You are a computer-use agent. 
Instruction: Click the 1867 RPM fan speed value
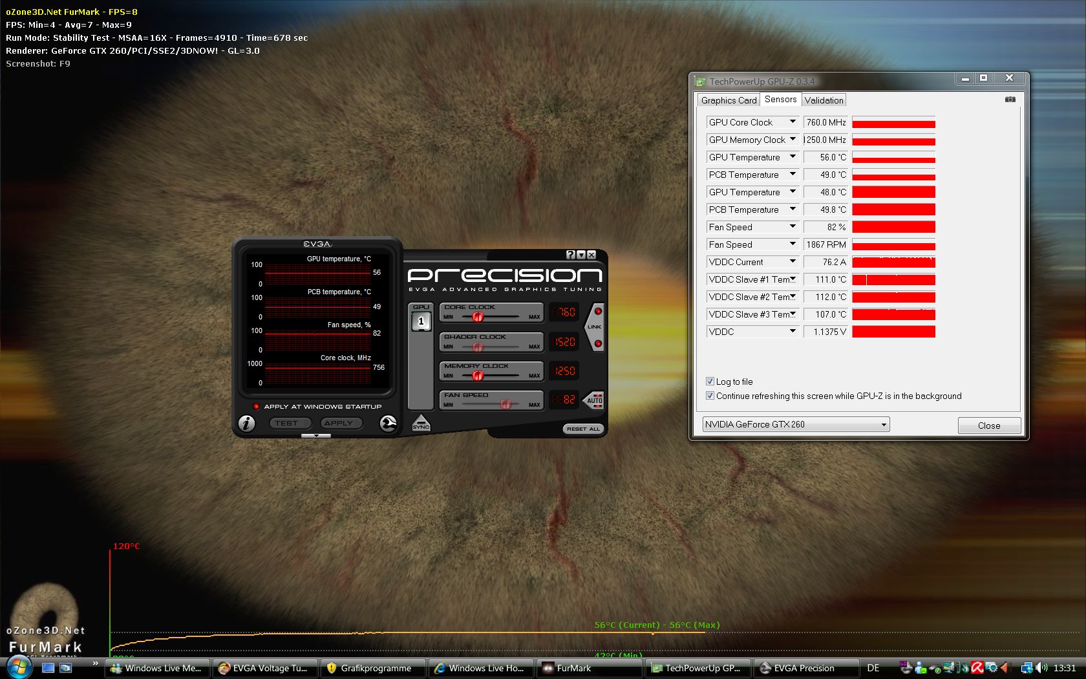tap(825, 244)
